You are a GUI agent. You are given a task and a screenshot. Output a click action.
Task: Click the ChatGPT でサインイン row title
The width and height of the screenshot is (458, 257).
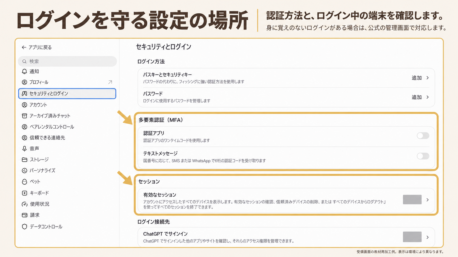(165, 234)
